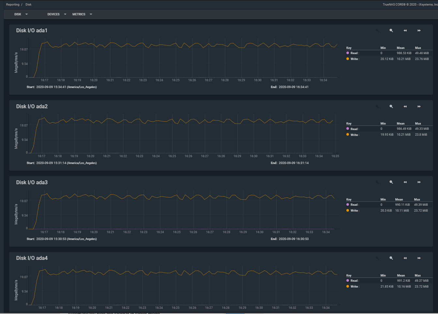Click ada2 Write min 19.95 KiB
The image size is (438, 314).
[x=387, y=135]
